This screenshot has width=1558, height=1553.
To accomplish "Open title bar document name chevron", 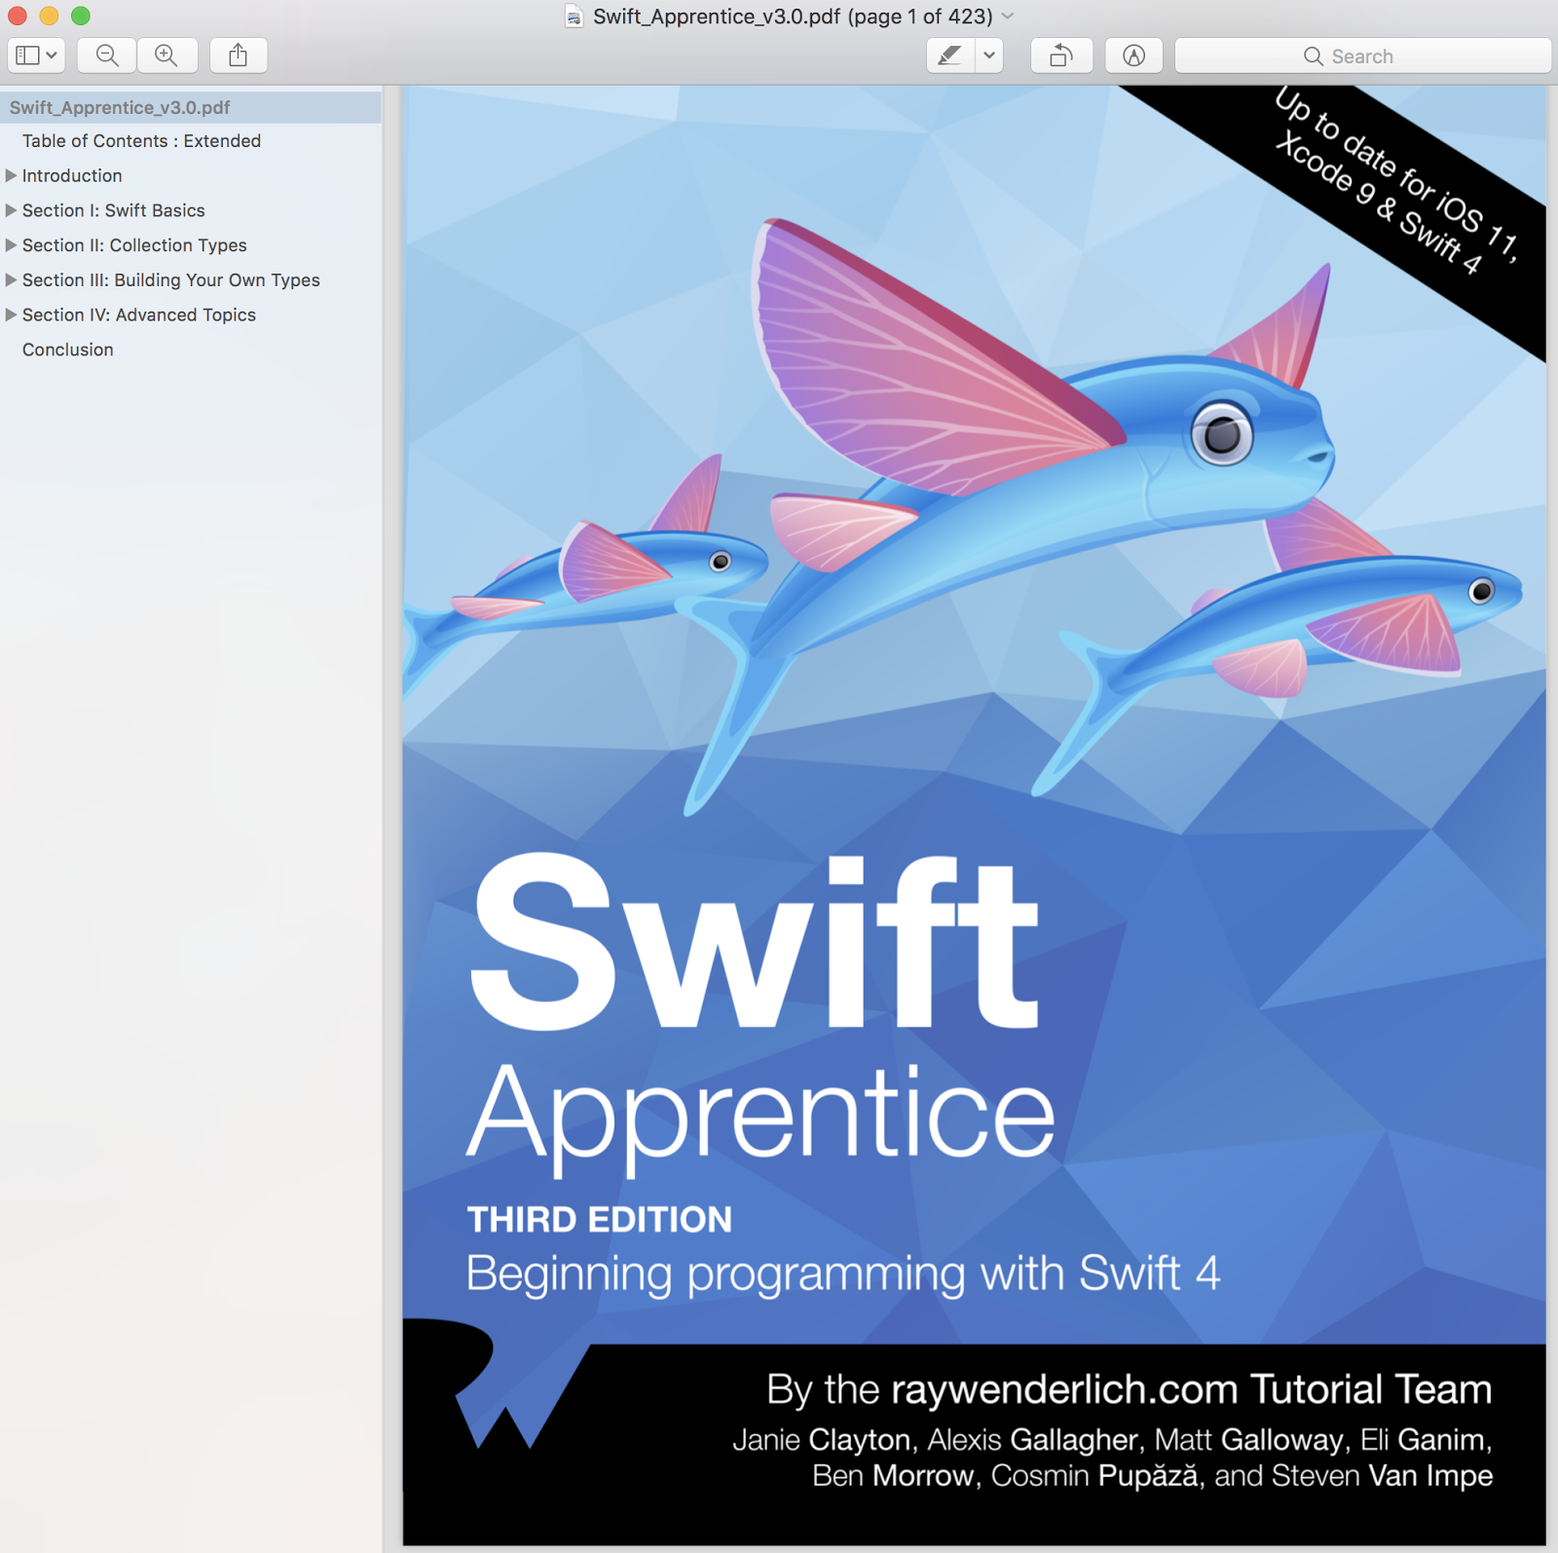I will (x=1009, y=17).
